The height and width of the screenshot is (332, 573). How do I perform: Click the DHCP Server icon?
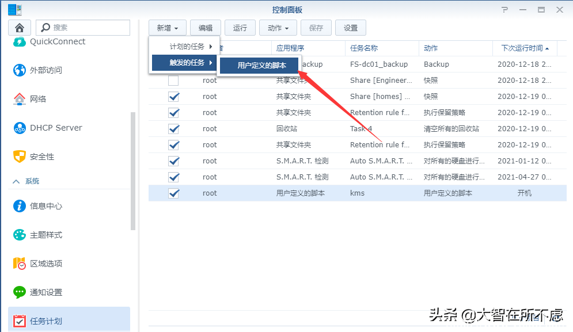coord(20,128)
